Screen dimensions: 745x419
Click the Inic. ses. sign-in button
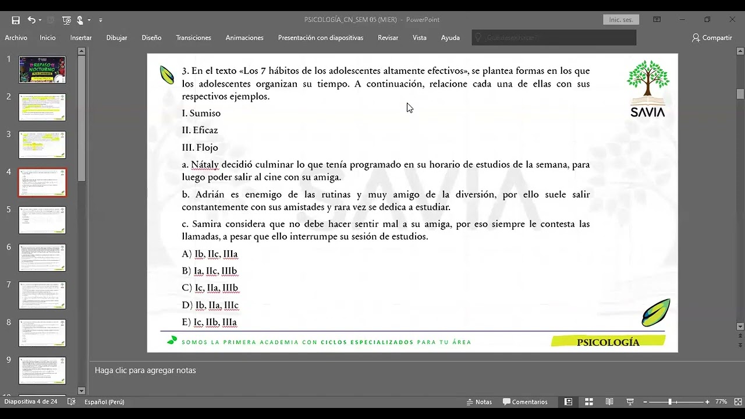click(x=621, y=20)
